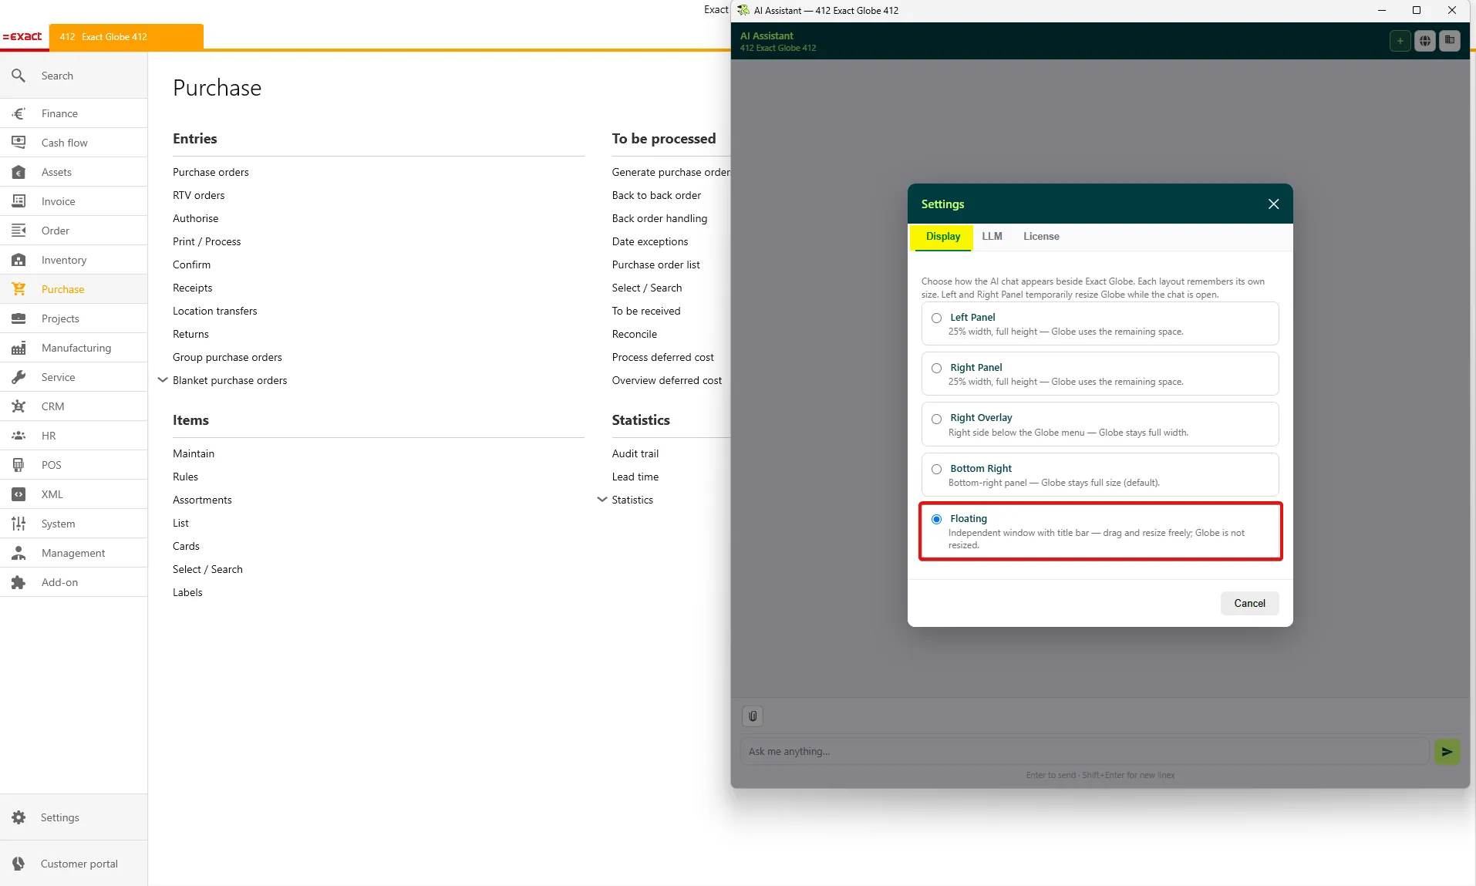The width and height of the screenshot is (1476, 886).
Task: Open Inventory via its sidebar icon
Action: click(19, 260)
